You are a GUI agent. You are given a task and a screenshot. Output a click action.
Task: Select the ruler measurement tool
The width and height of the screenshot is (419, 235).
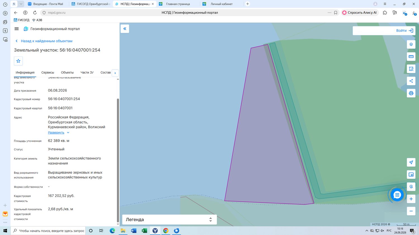tap(411, 57)
